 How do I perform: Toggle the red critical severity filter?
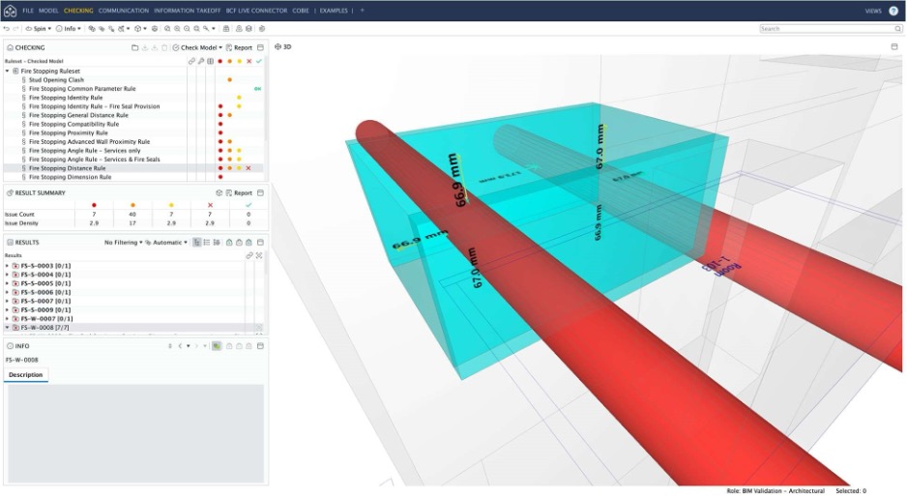pos(219,61)
